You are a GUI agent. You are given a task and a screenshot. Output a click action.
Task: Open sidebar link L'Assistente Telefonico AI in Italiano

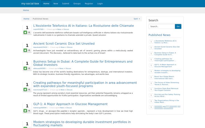point(165,42)
